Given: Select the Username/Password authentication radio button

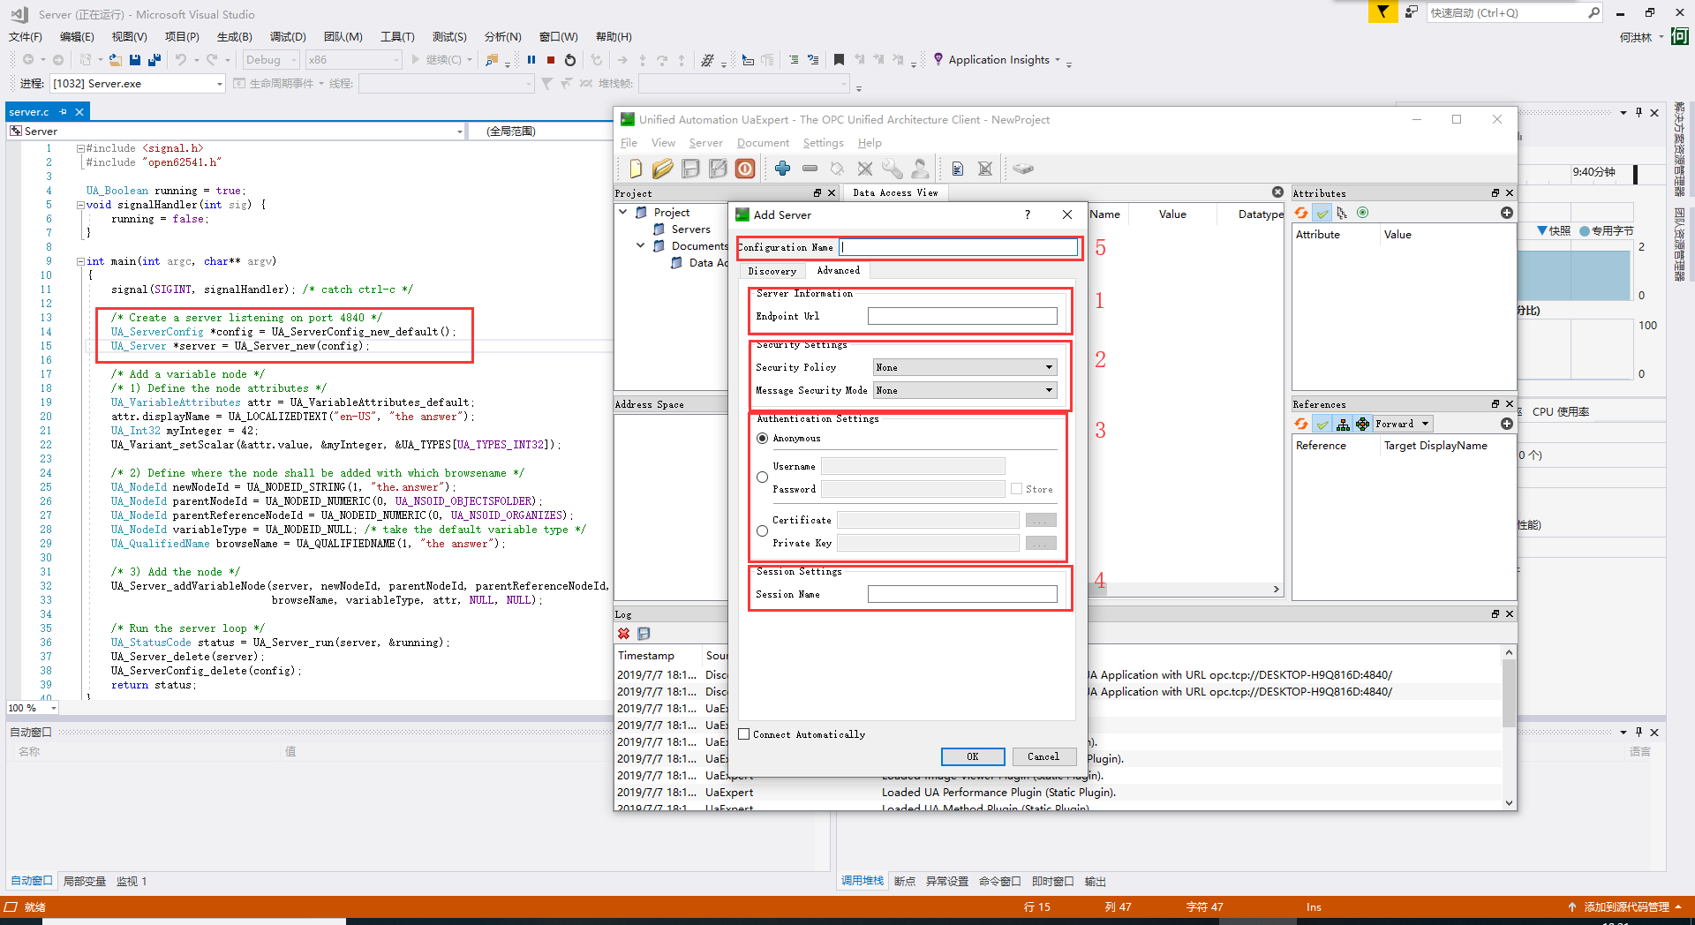Looking at the screenshot, I should click(763, 477).
